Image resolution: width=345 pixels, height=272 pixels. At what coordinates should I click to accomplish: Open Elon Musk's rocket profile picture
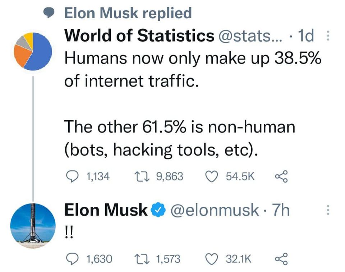33,225
